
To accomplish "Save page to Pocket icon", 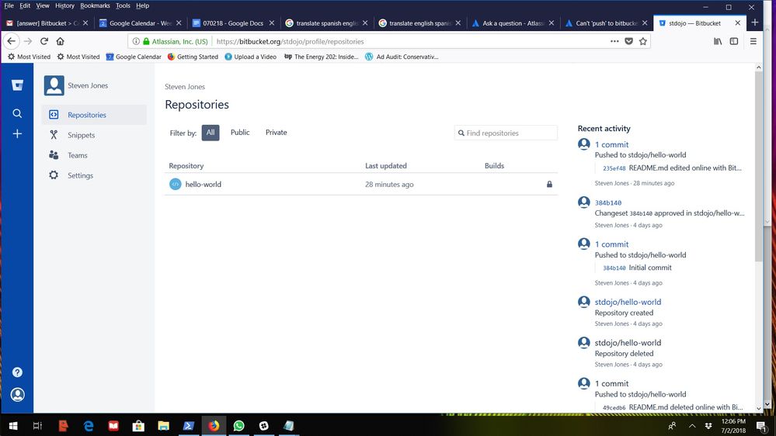I will tap(628, 42).
